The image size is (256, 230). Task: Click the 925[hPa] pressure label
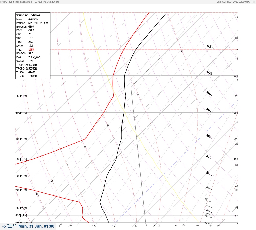coord(21,215)
